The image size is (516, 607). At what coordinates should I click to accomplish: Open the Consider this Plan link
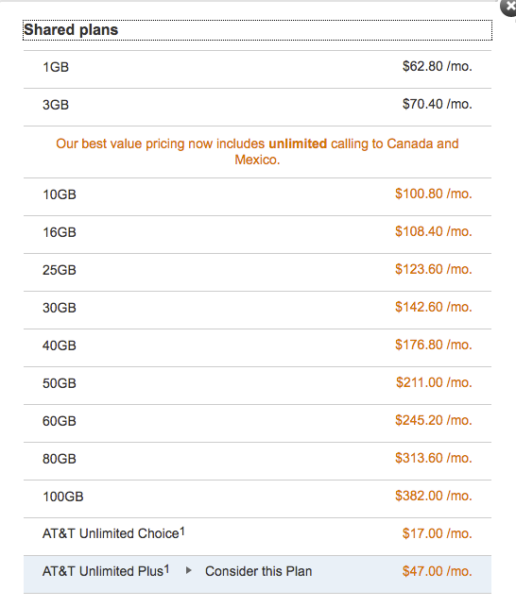(x=259, y=571)
